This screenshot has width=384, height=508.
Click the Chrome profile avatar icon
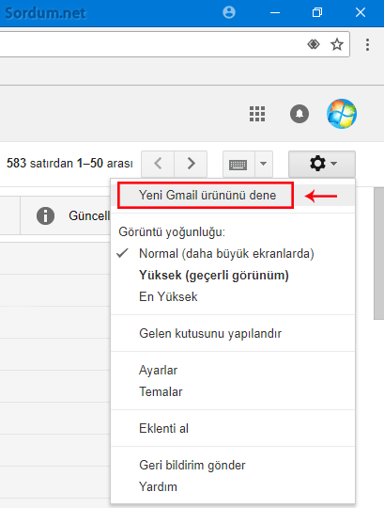click(x=229, y=12)
